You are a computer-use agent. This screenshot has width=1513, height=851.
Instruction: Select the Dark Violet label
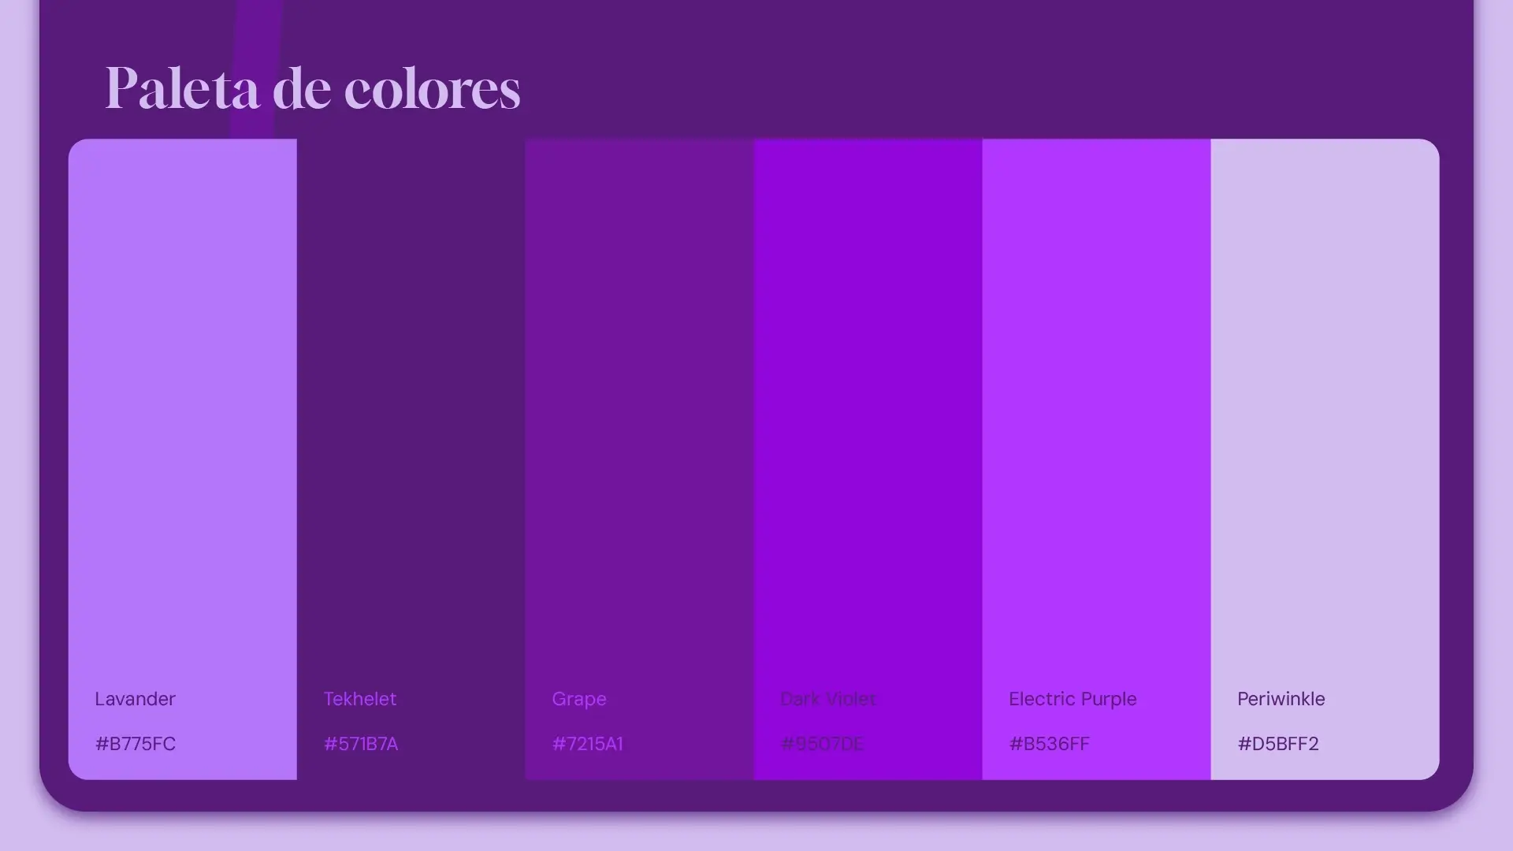828,699
